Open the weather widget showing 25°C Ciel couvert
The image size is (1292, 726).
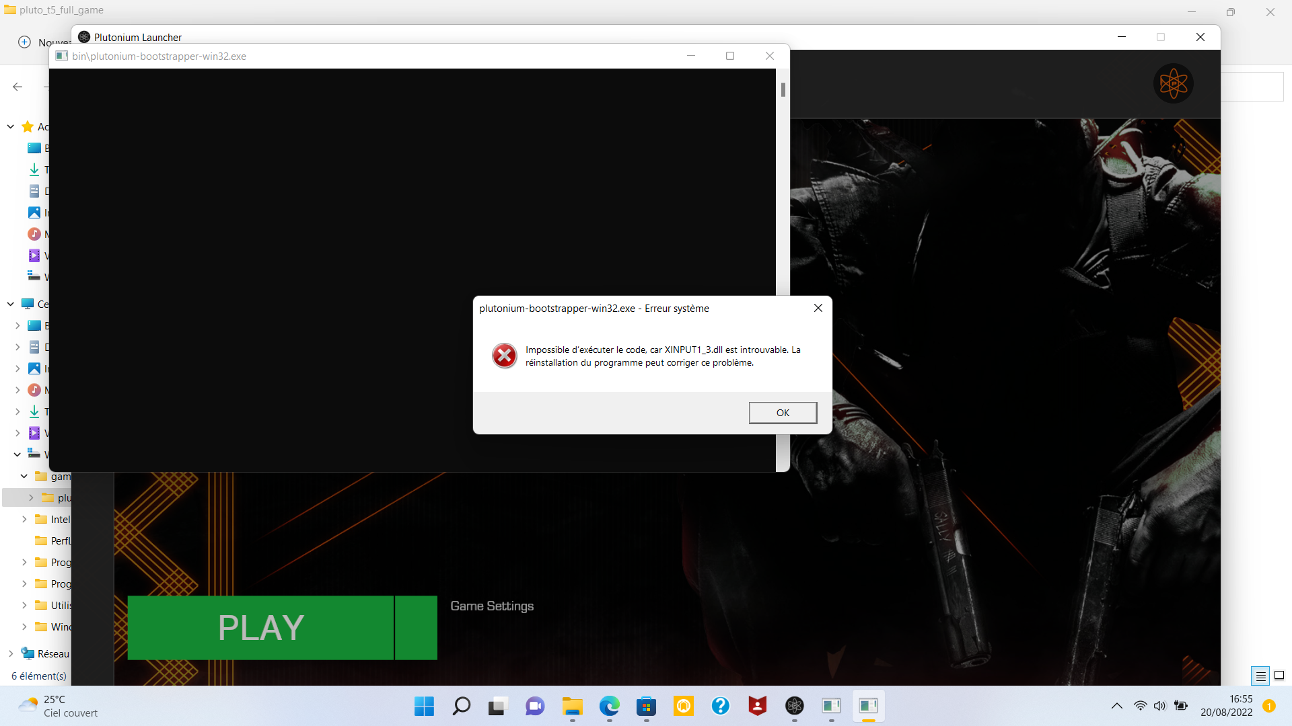[58, 706]
